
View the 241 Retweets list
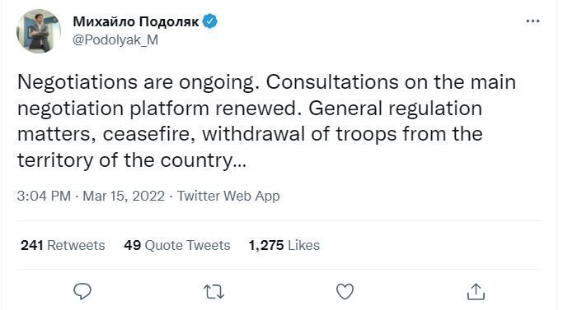coord(63,246)
